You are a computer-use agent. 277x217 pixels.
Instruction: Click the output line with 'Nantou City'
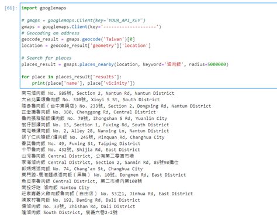click(56, 188)
